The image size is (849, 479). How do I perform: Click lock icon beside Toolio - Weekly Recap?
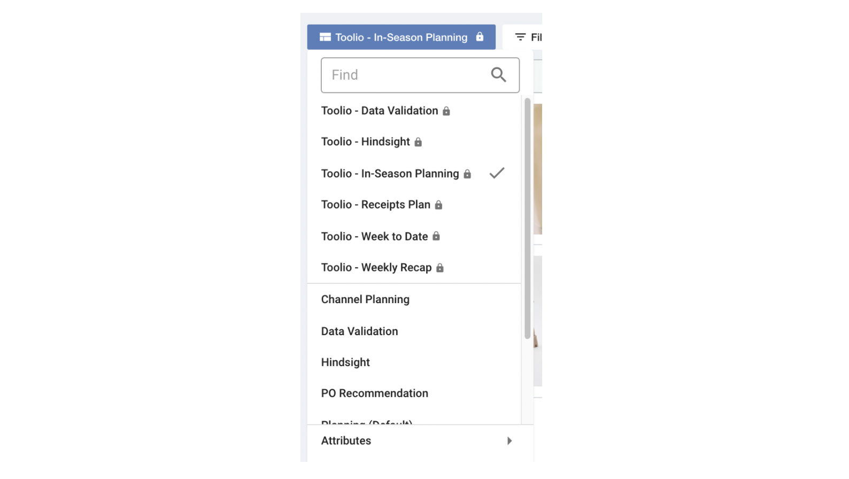click(440, 268)
